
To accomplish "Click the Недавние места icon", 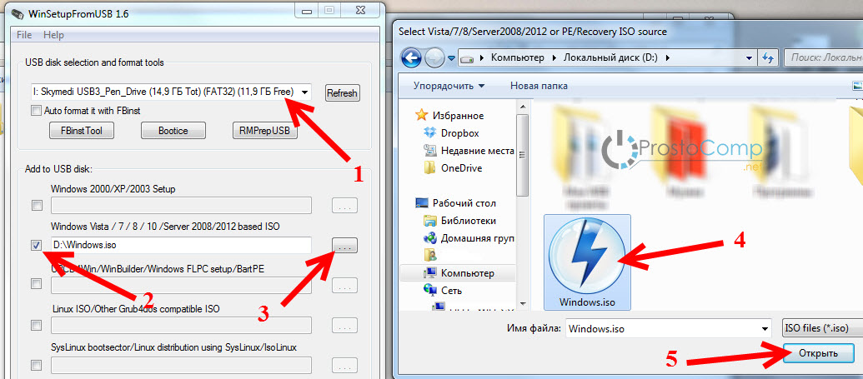I will tap(430, 151).
